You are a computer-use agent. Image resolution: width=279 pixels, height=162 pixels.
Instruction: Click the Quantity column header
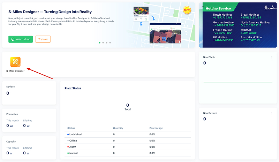[118, 128]
